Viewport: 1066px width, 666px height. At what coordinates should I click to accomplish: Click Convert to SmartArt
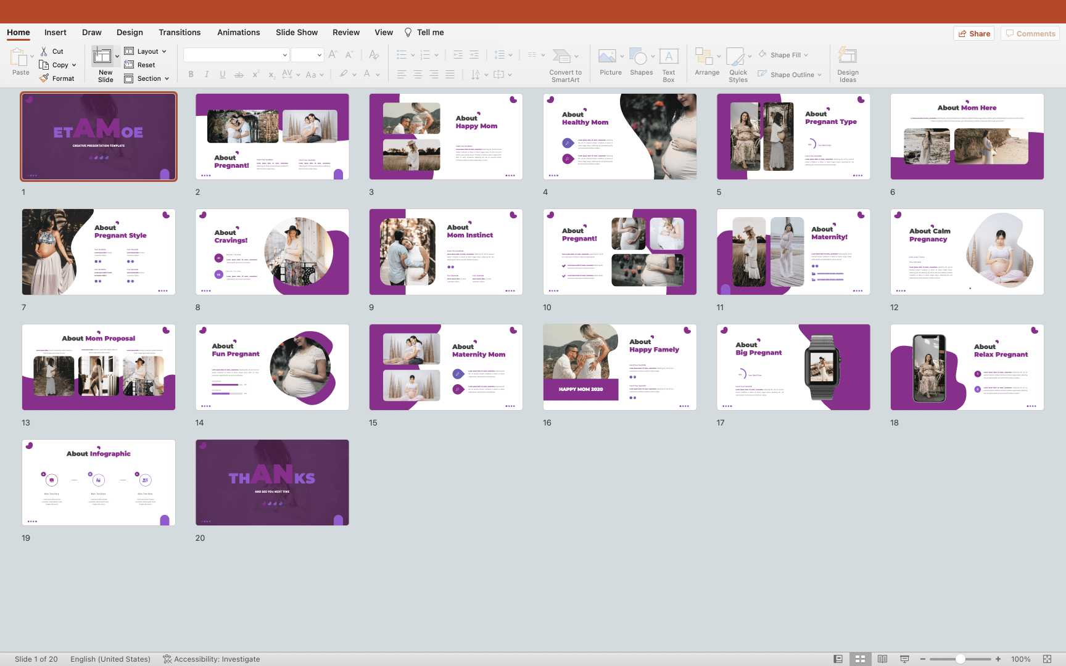561,57
